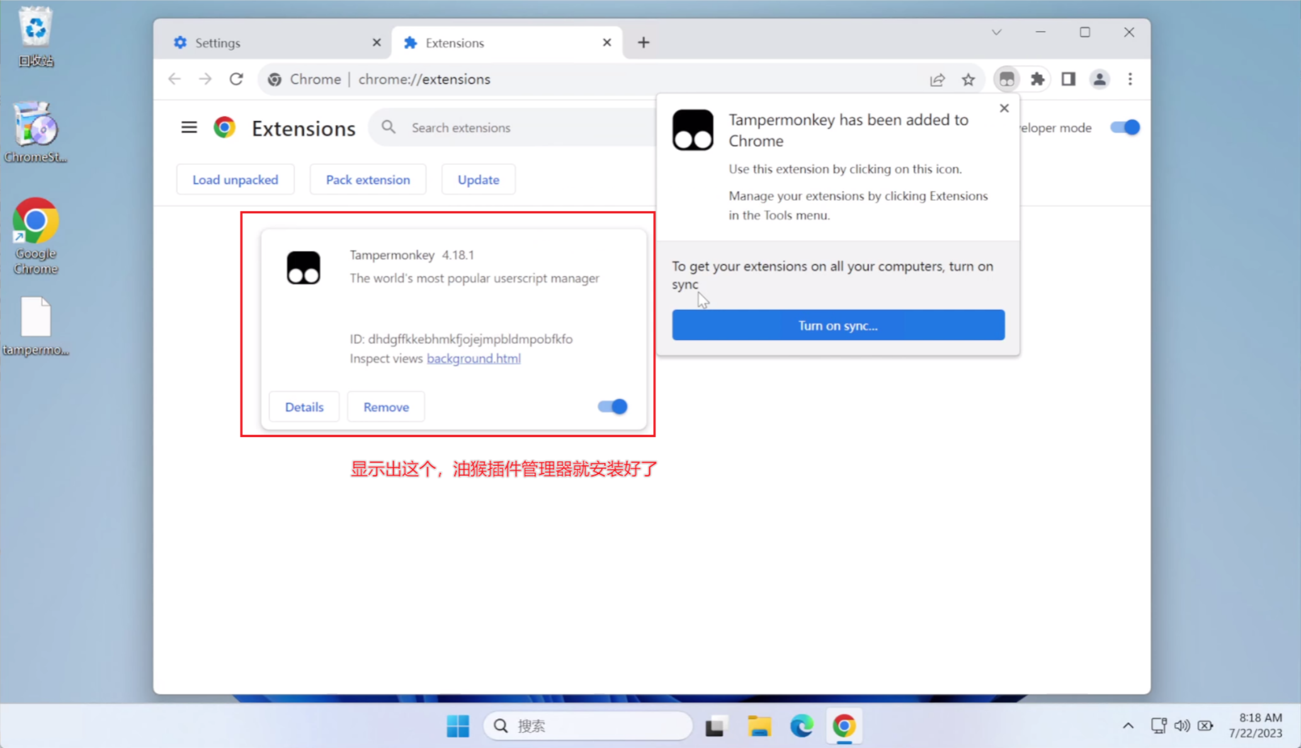Disable the Tampermonkey extension toggle

coord(613,407)
